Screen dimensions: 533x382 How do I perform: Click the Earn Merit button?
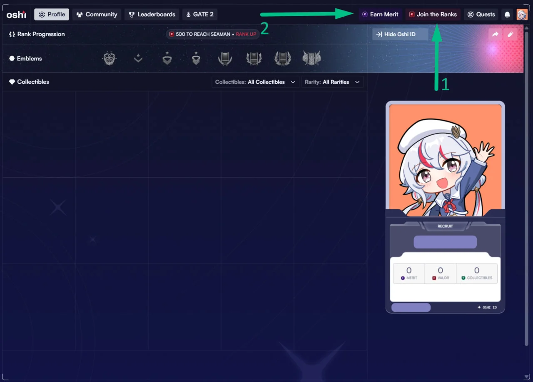(380, 15)
